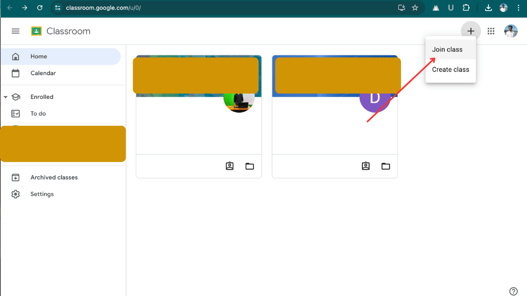Click the plus icon to add class
The width and height of the screenshot is (527, 296).
point(470,31)
